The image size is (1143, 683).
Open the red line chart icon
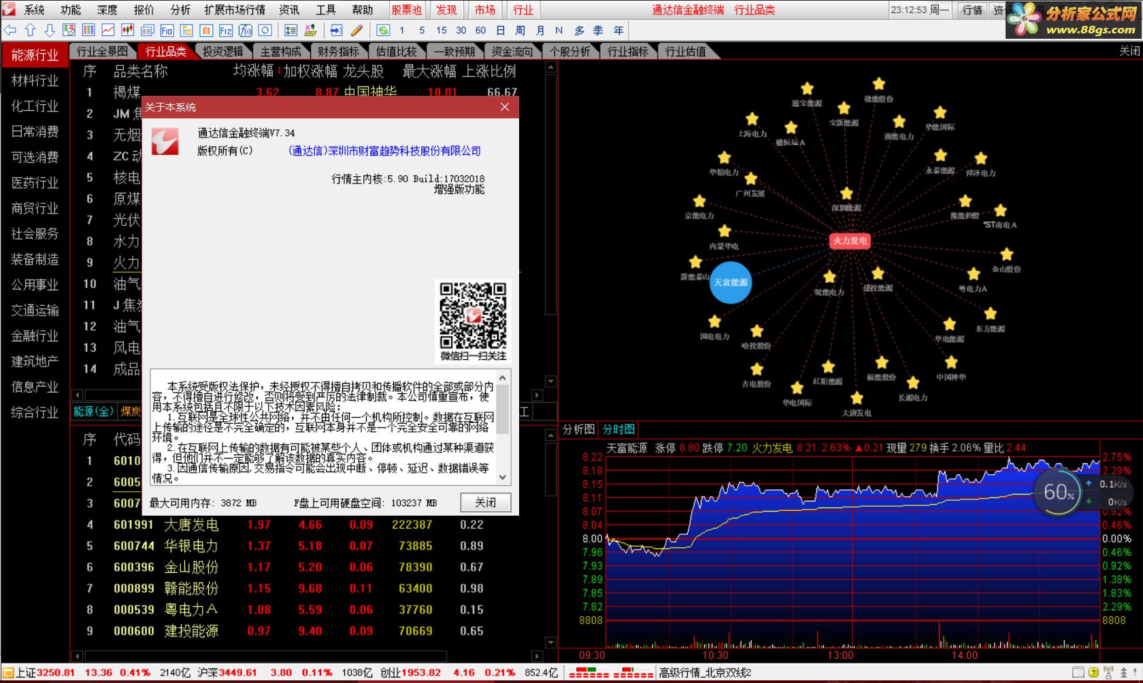pyautogui.click(x=108, y=30)
